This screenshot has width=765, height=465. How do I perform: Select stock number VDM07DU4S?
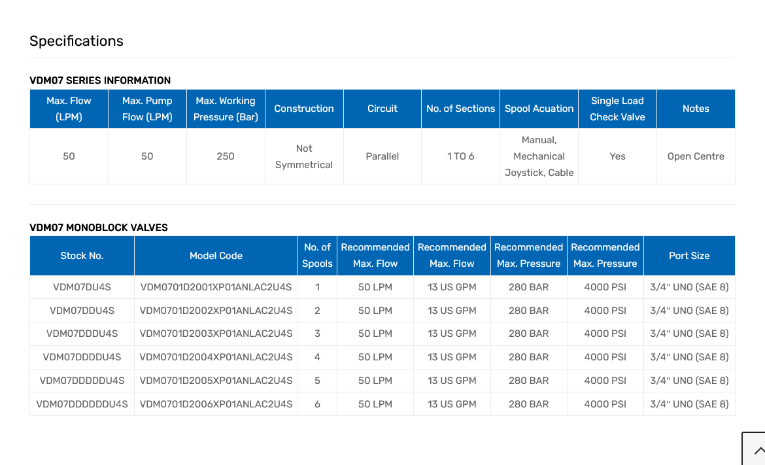(x=82, y=287)
